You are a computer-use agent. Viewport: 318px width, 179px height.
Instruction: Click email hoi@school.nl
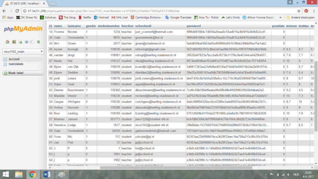pyautogui.click(x=145, y=148)
